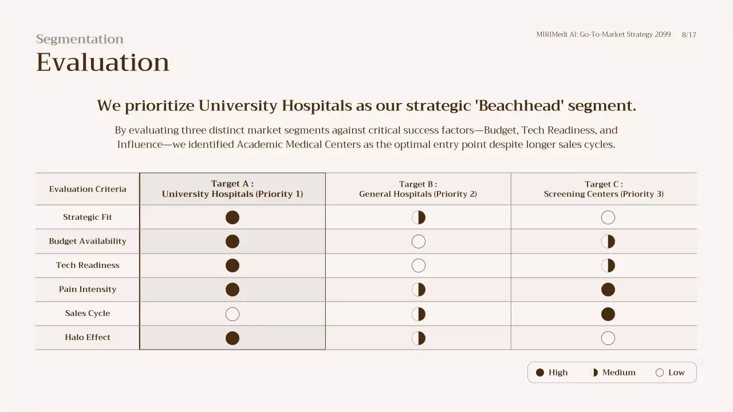Click the Medium half circle legend icon

[594, 373]
